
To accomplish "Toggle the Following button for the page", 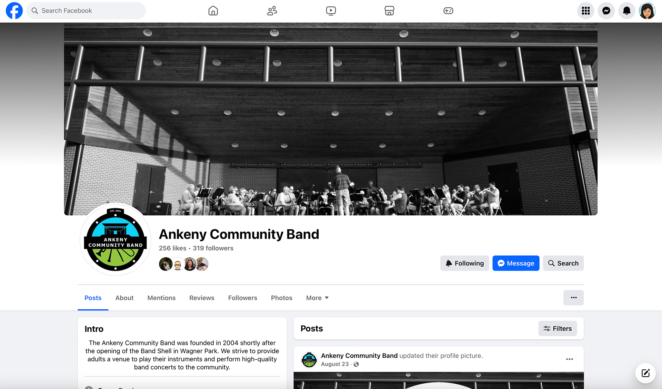I will pyautogui.click(x=464, y=263).
